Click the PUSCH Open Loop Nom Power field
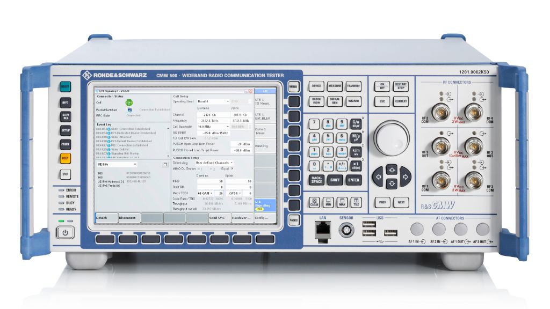 [x=241, y=144]
